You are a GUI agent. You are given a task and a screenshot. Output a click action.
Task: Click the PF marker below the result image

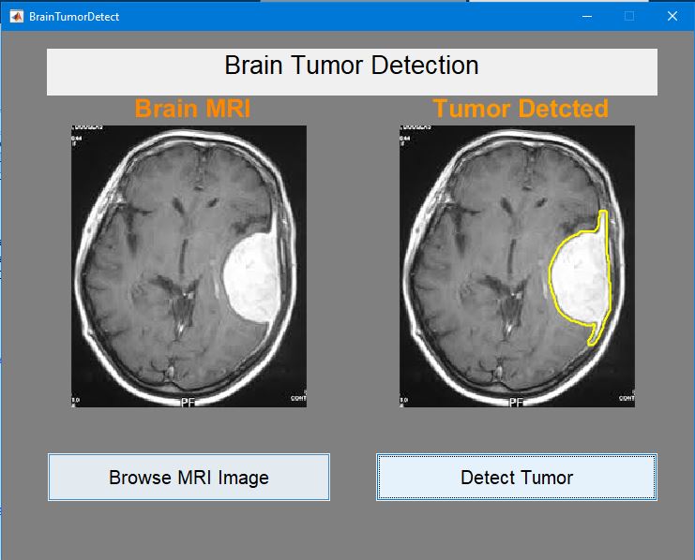coord(517,402)
